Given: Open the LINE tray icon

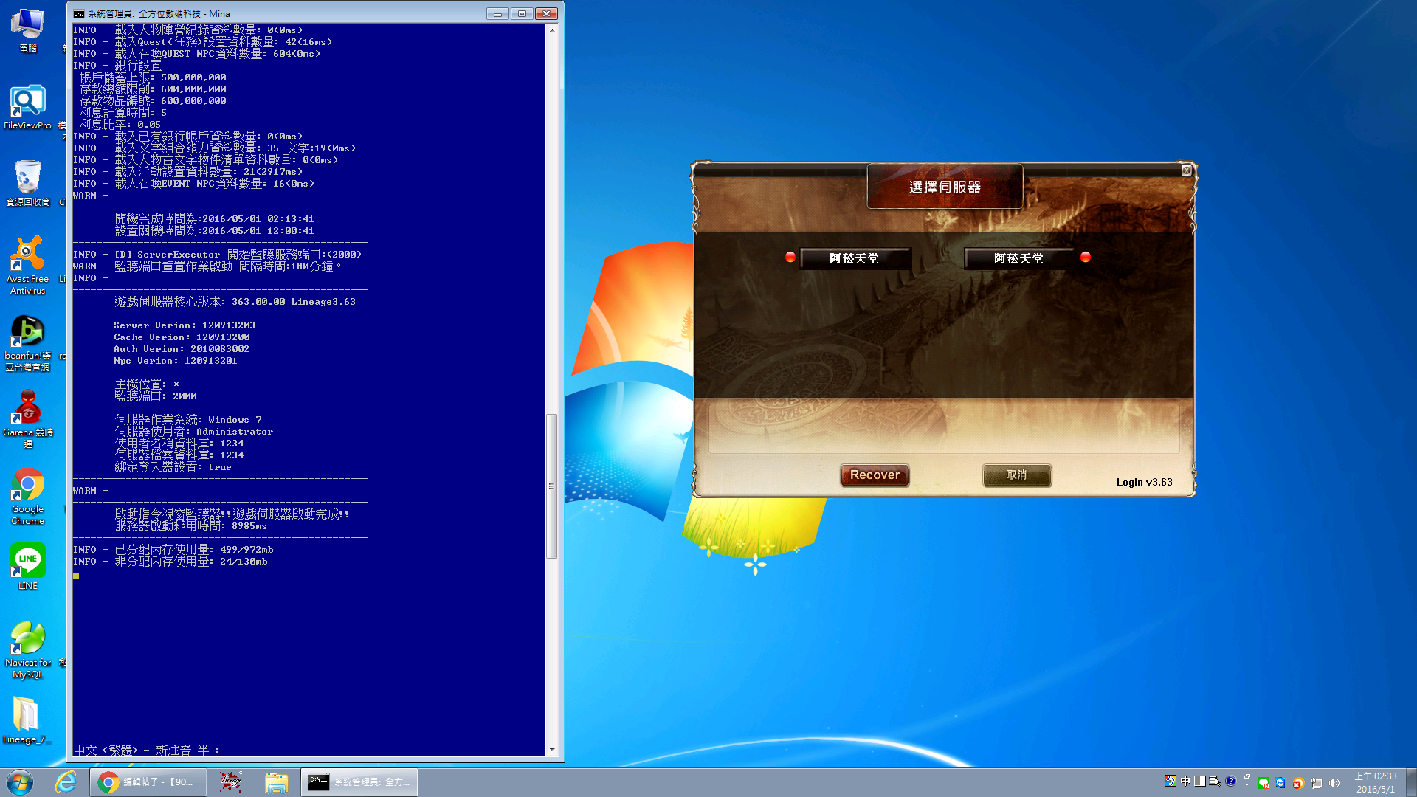Looking at the screenshot, I should pos(1263,783).
